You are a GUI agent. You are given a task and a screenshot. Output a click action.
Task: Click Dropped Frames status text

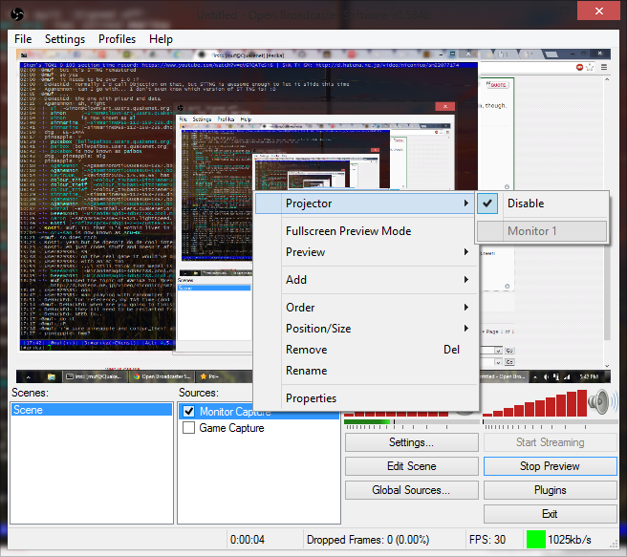368,540
